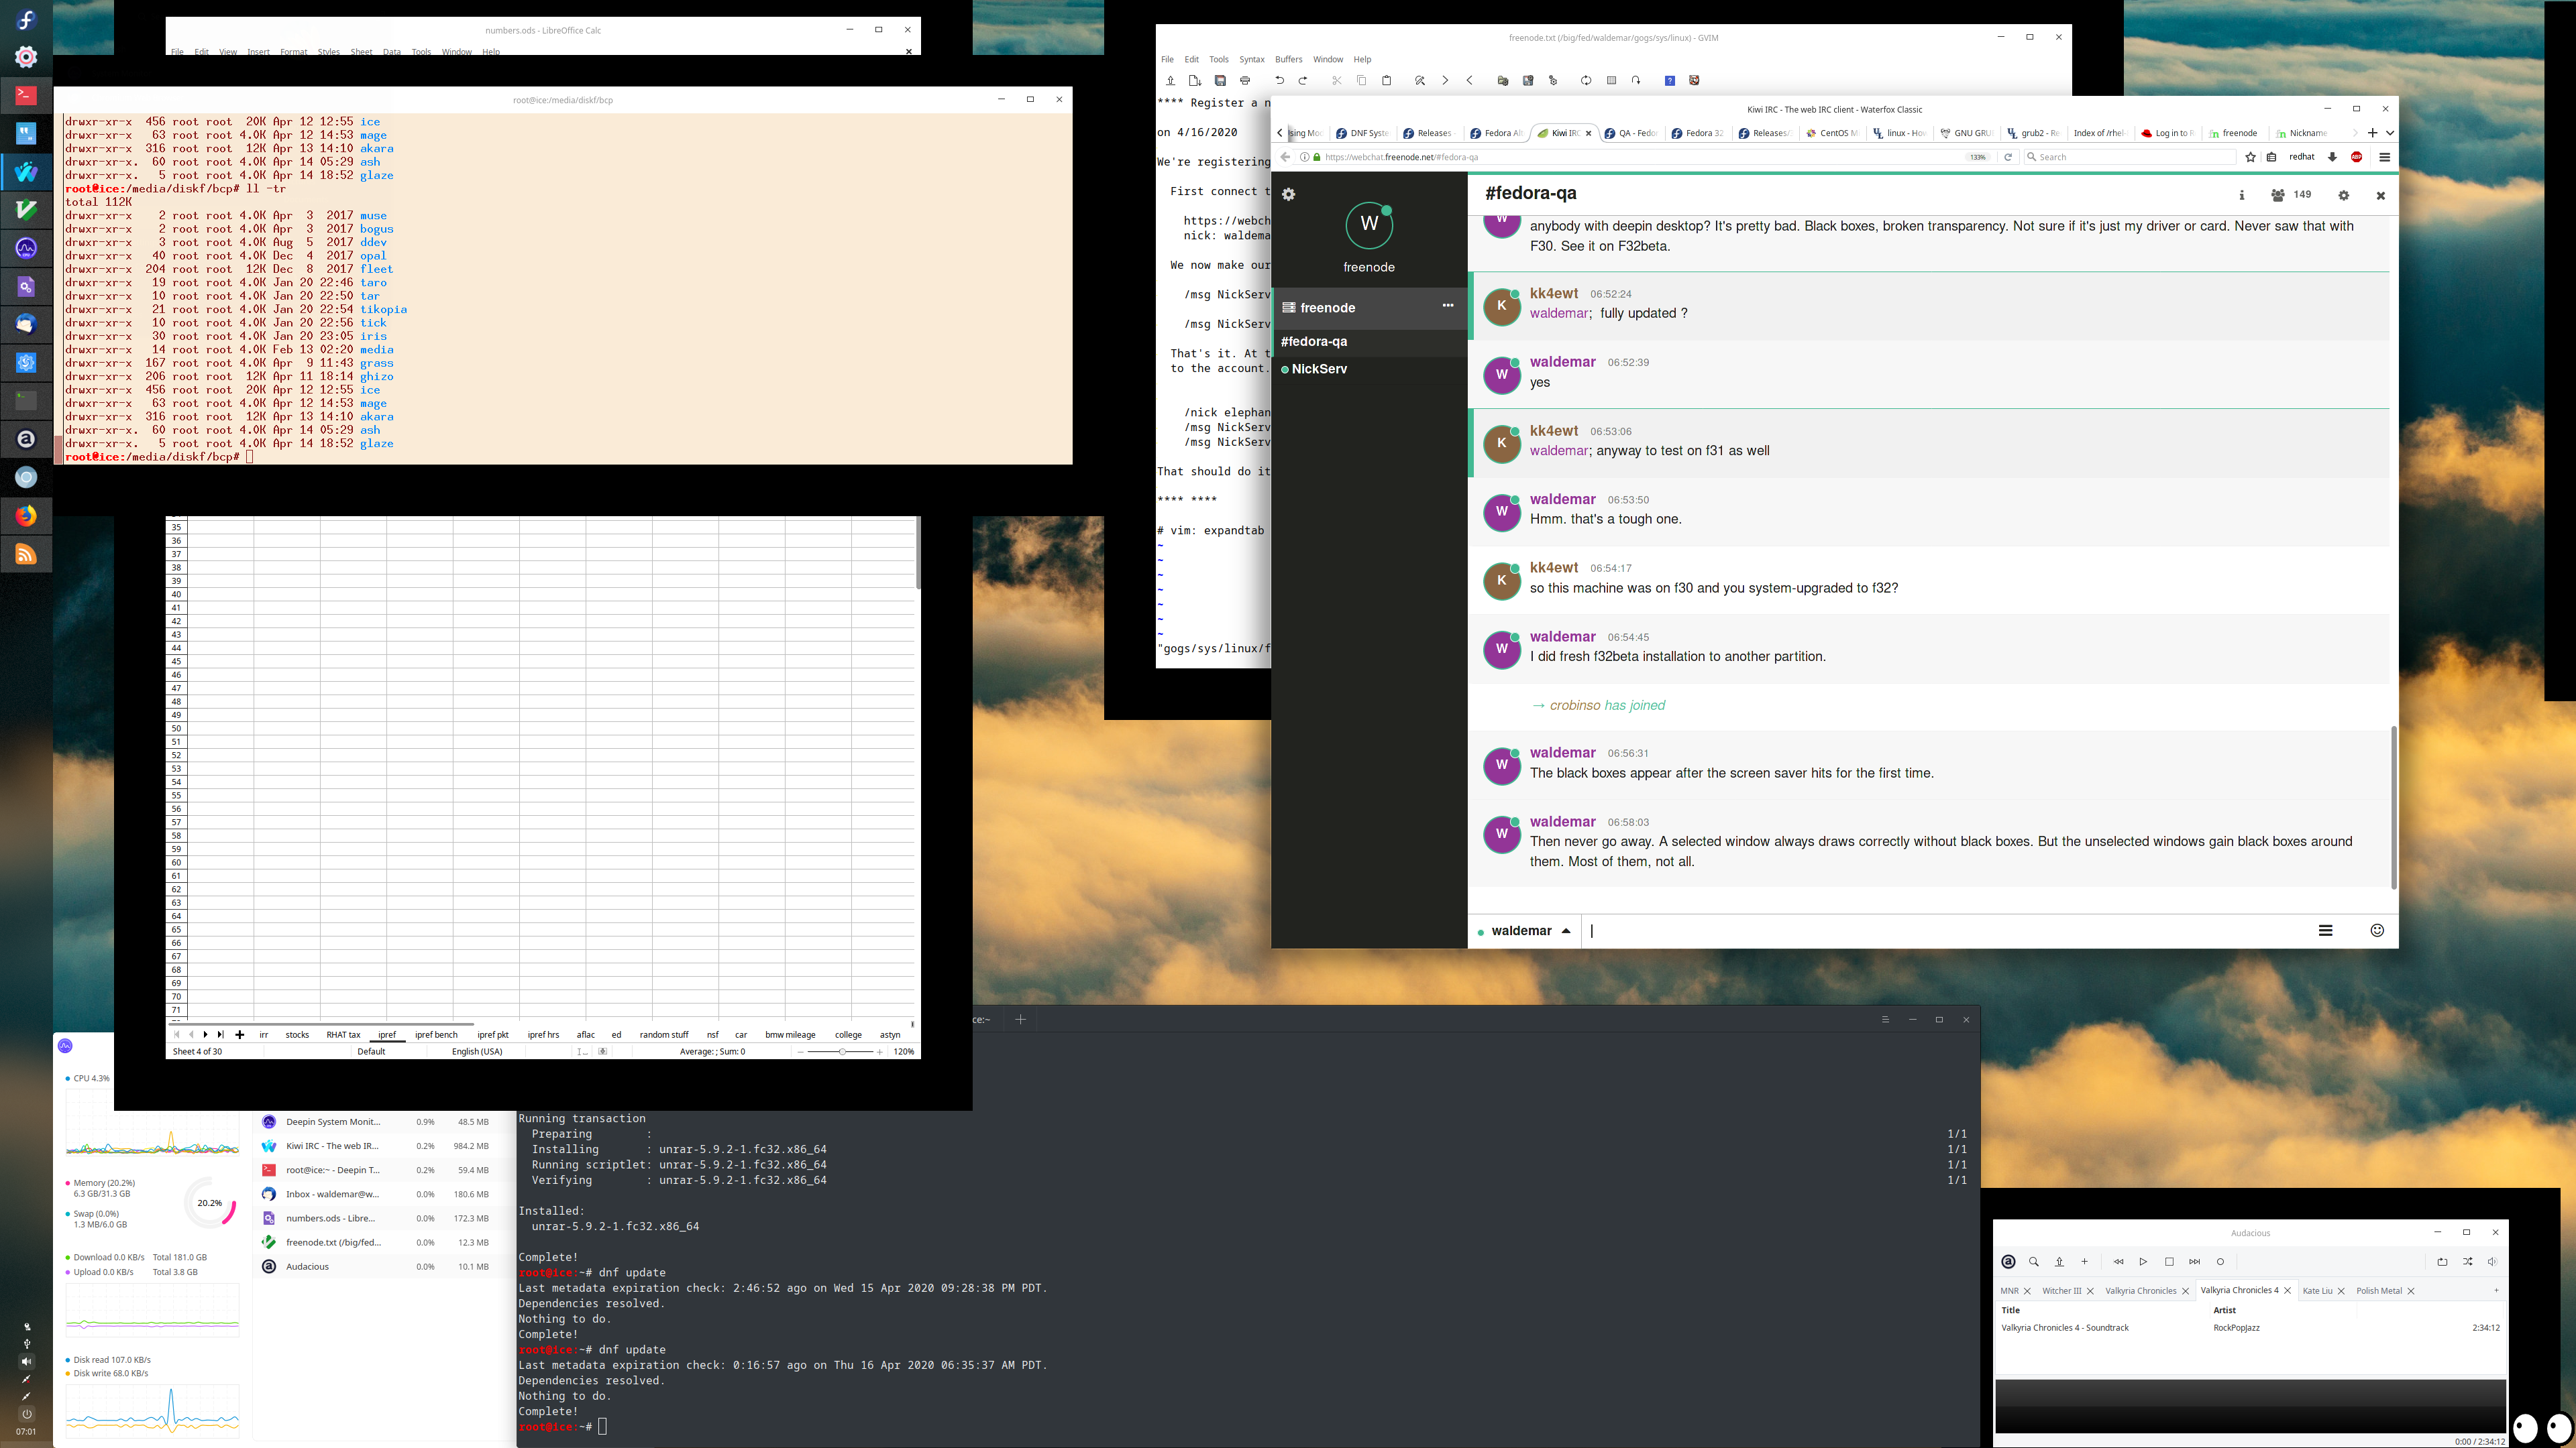
Task: Bookmark this page star icon
Action: [x=2250, y=157]
